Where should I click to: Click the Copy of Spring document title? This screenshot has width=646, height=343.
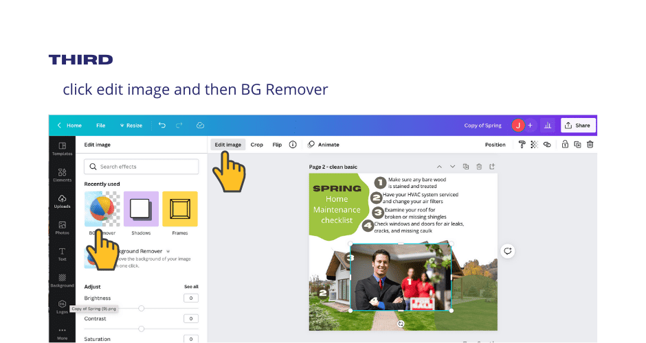tap(482, 126)
